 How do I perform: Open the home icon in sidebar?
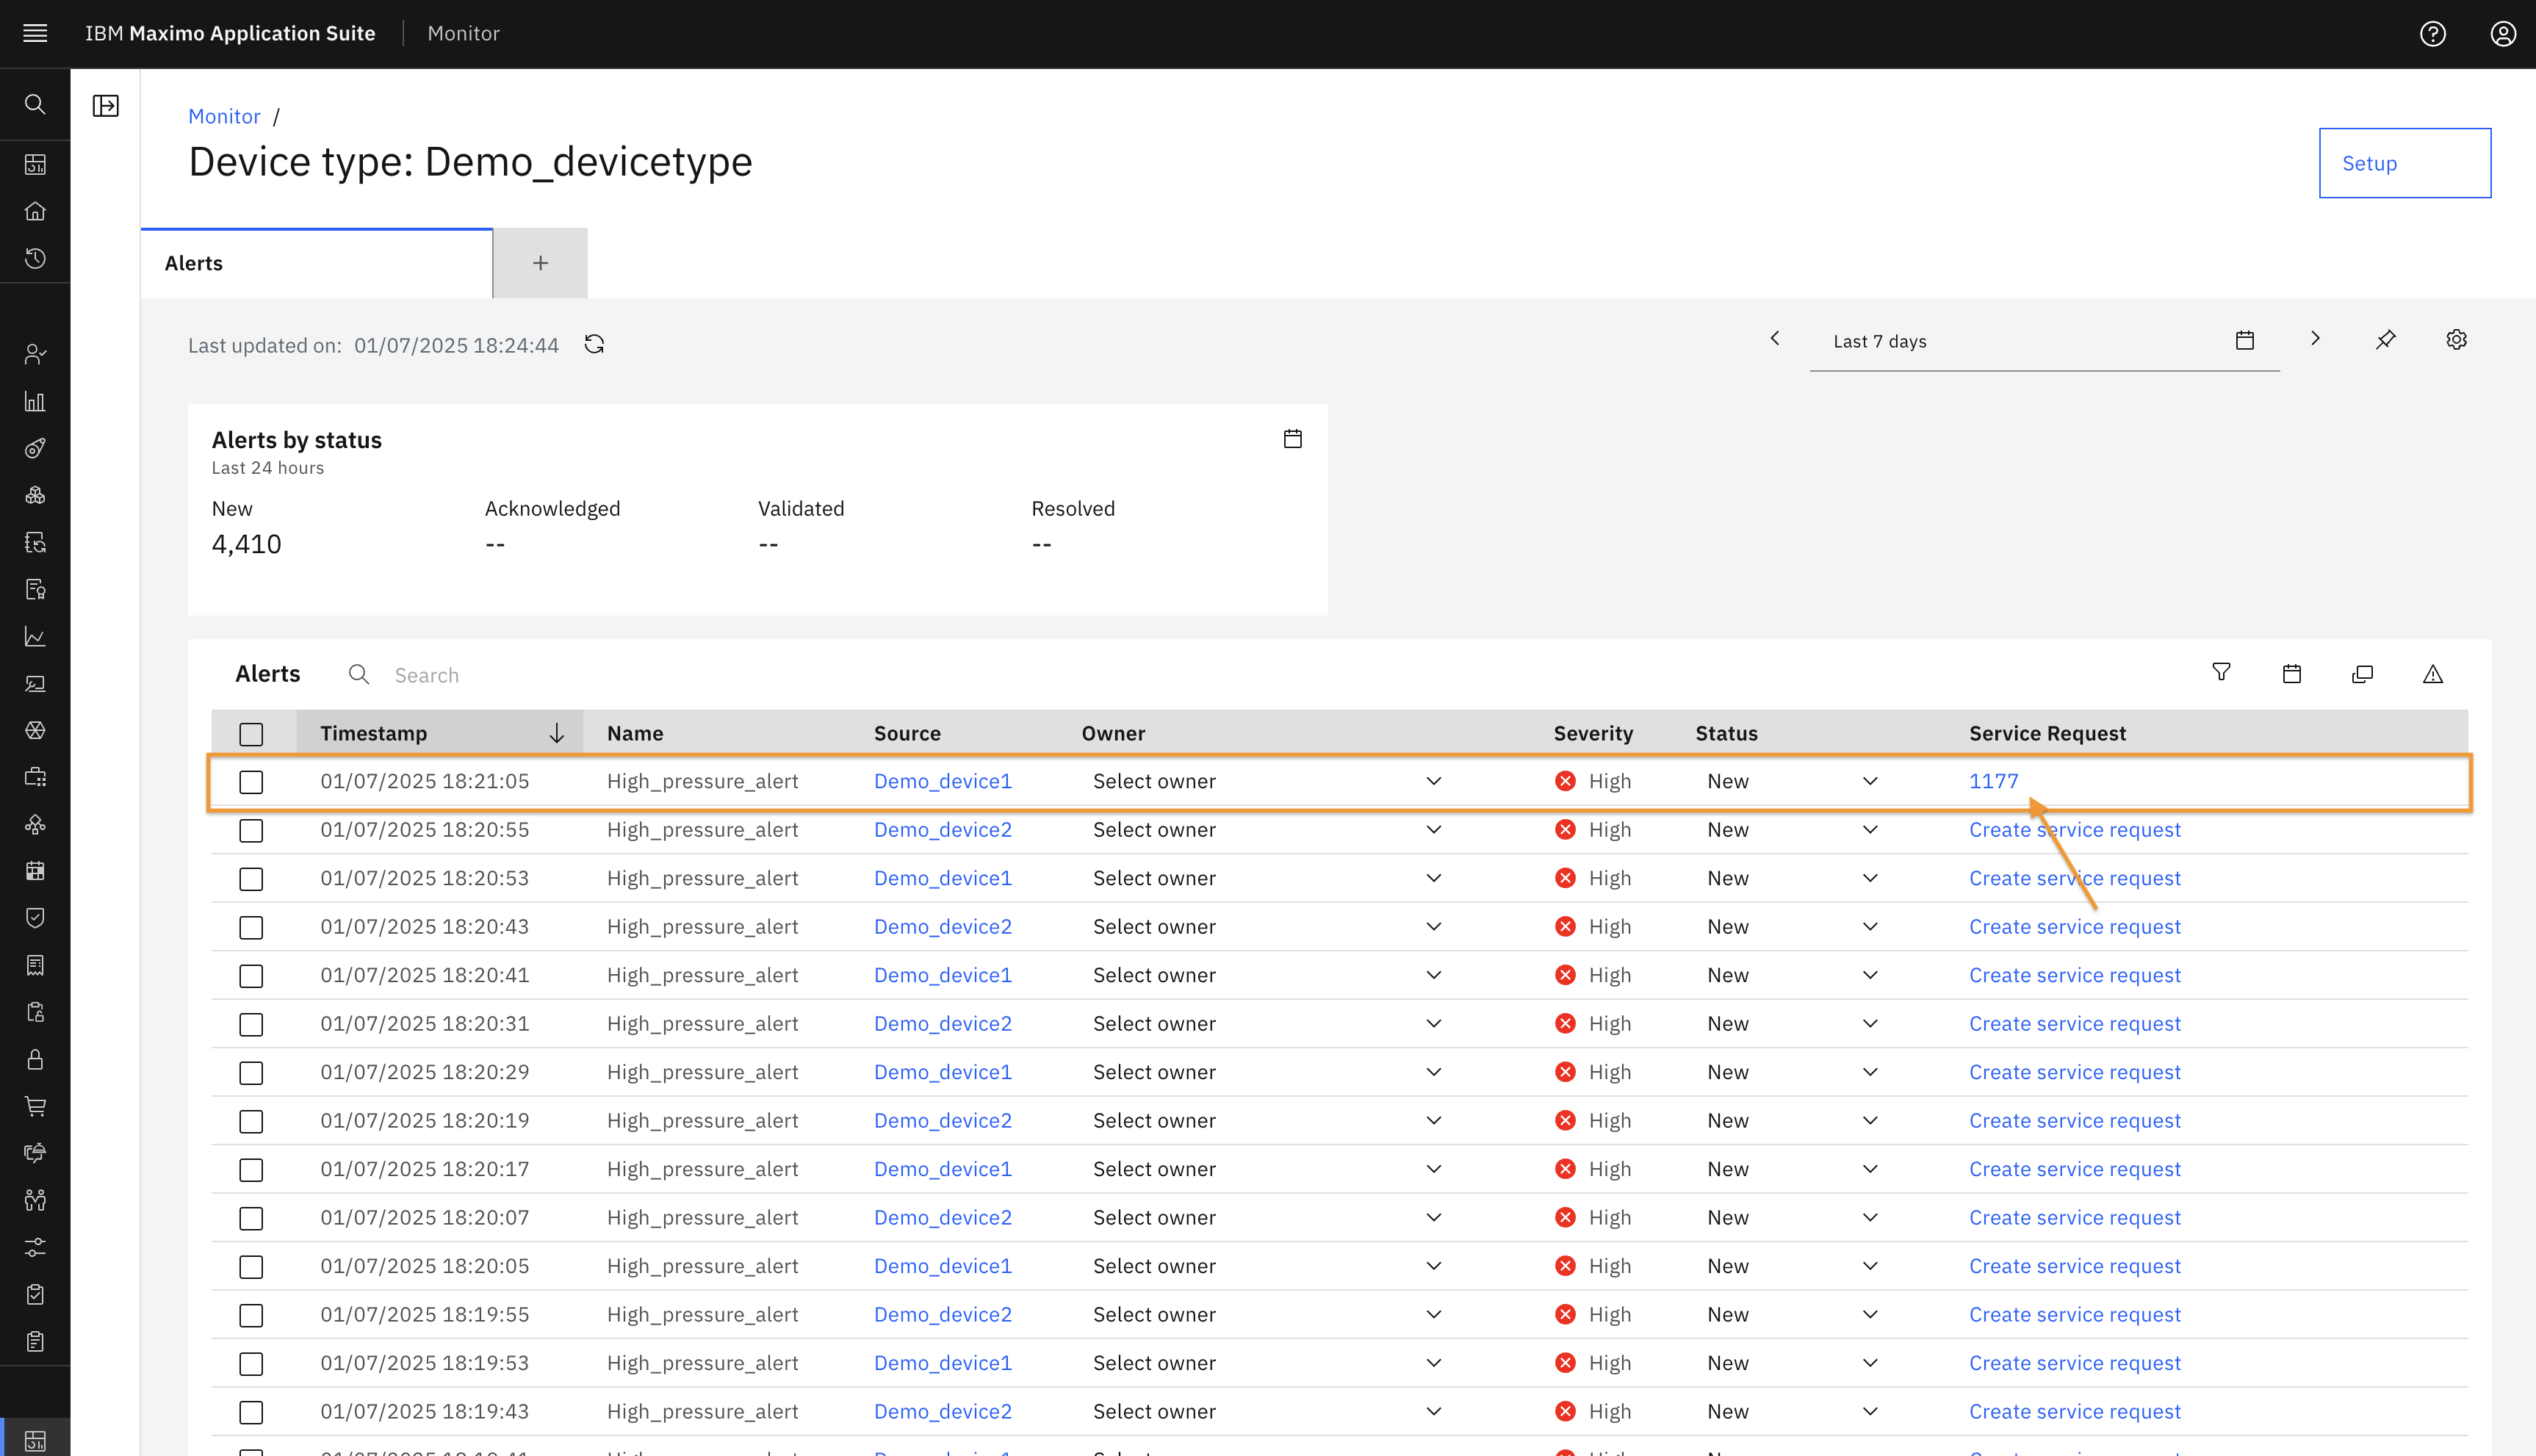click(x=35, y=211)
